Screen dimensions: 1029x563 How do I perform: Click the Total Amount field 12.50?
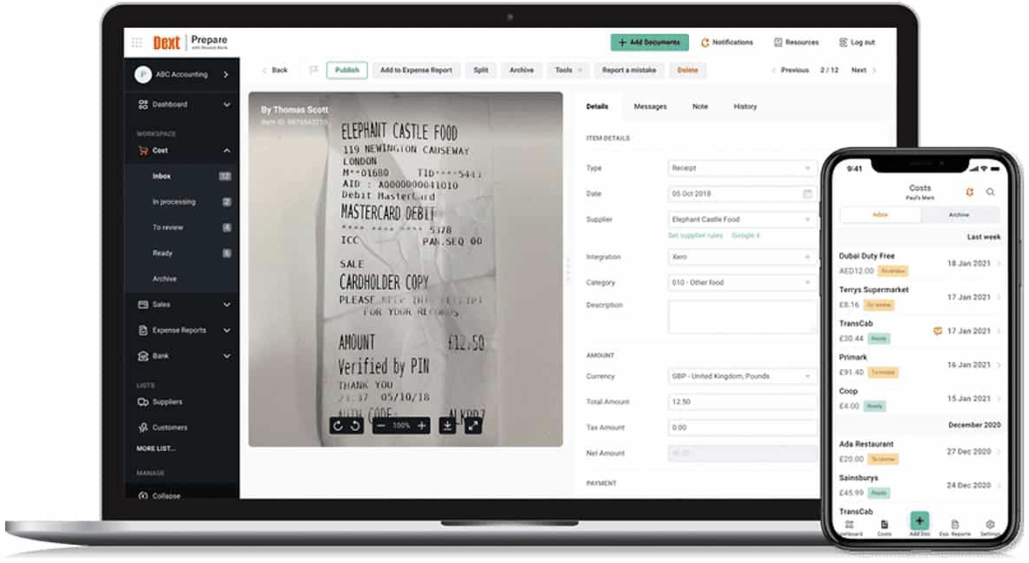click(x=741, y=402)
